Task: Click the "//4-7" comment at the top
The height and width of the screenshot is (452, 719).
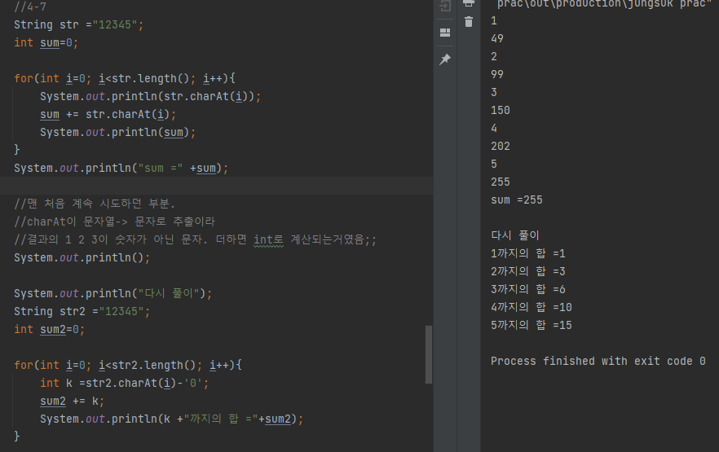Action: (30, 6)
